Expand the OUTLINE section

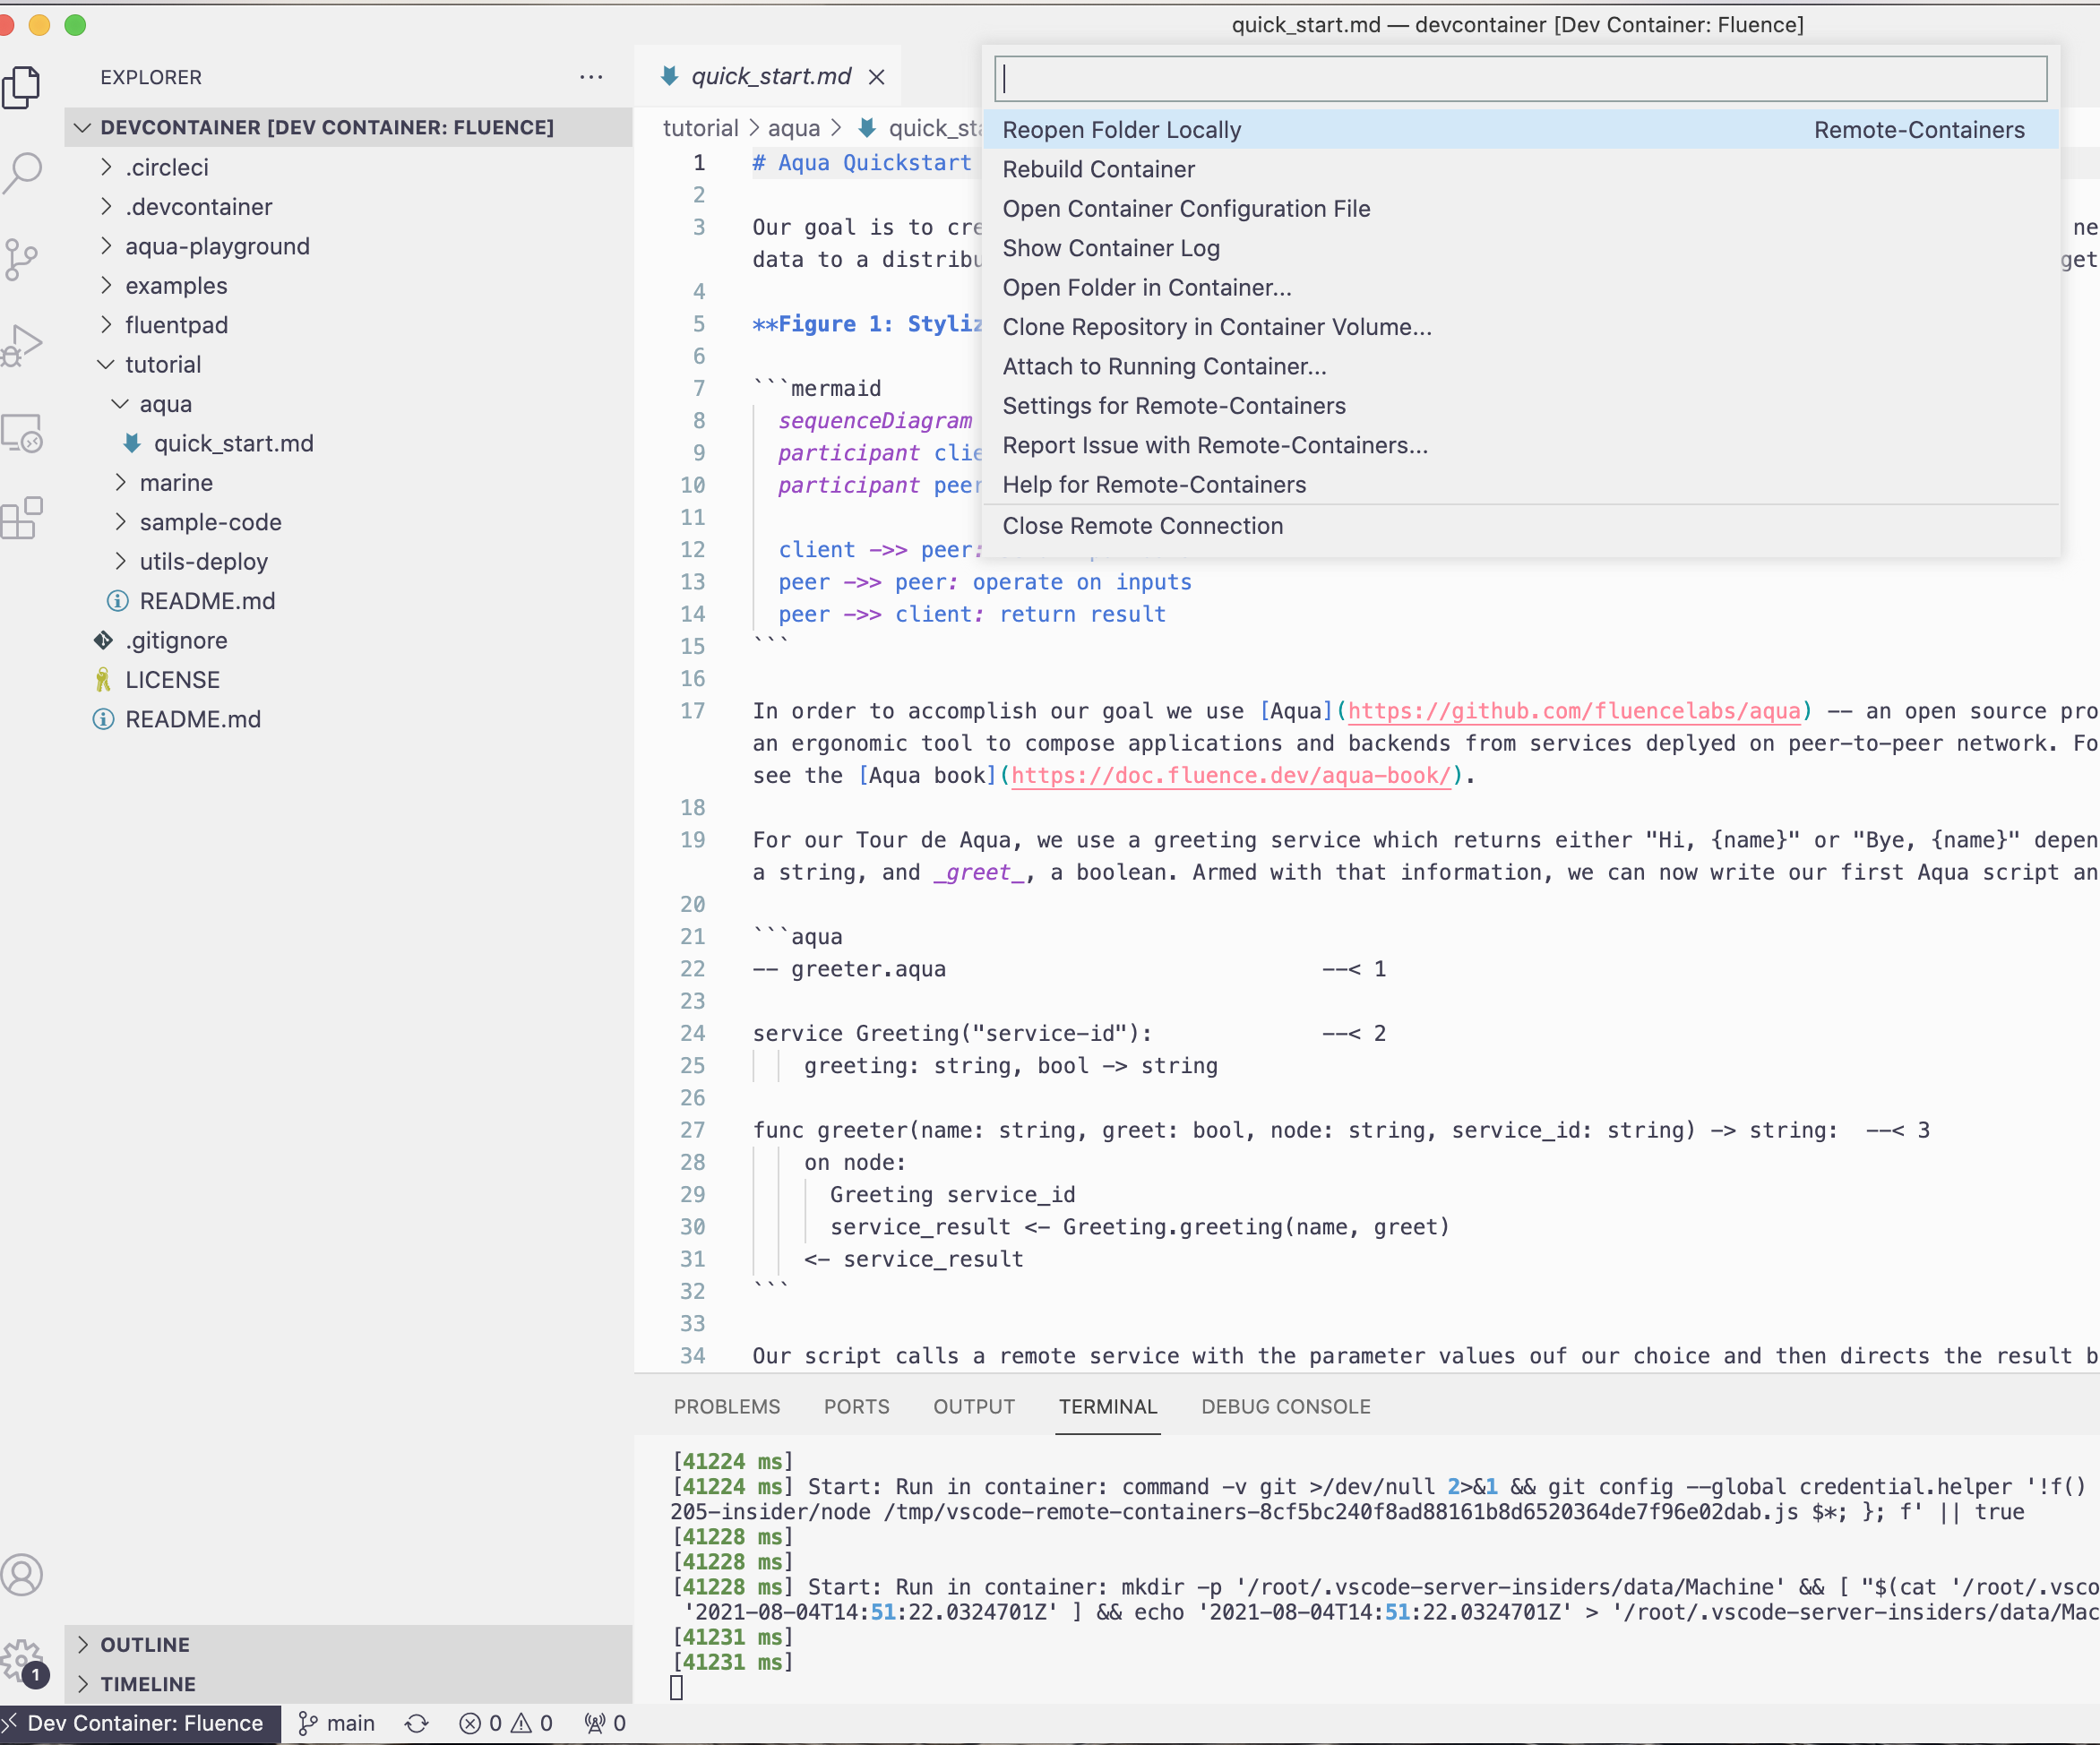click(348, 1645)
